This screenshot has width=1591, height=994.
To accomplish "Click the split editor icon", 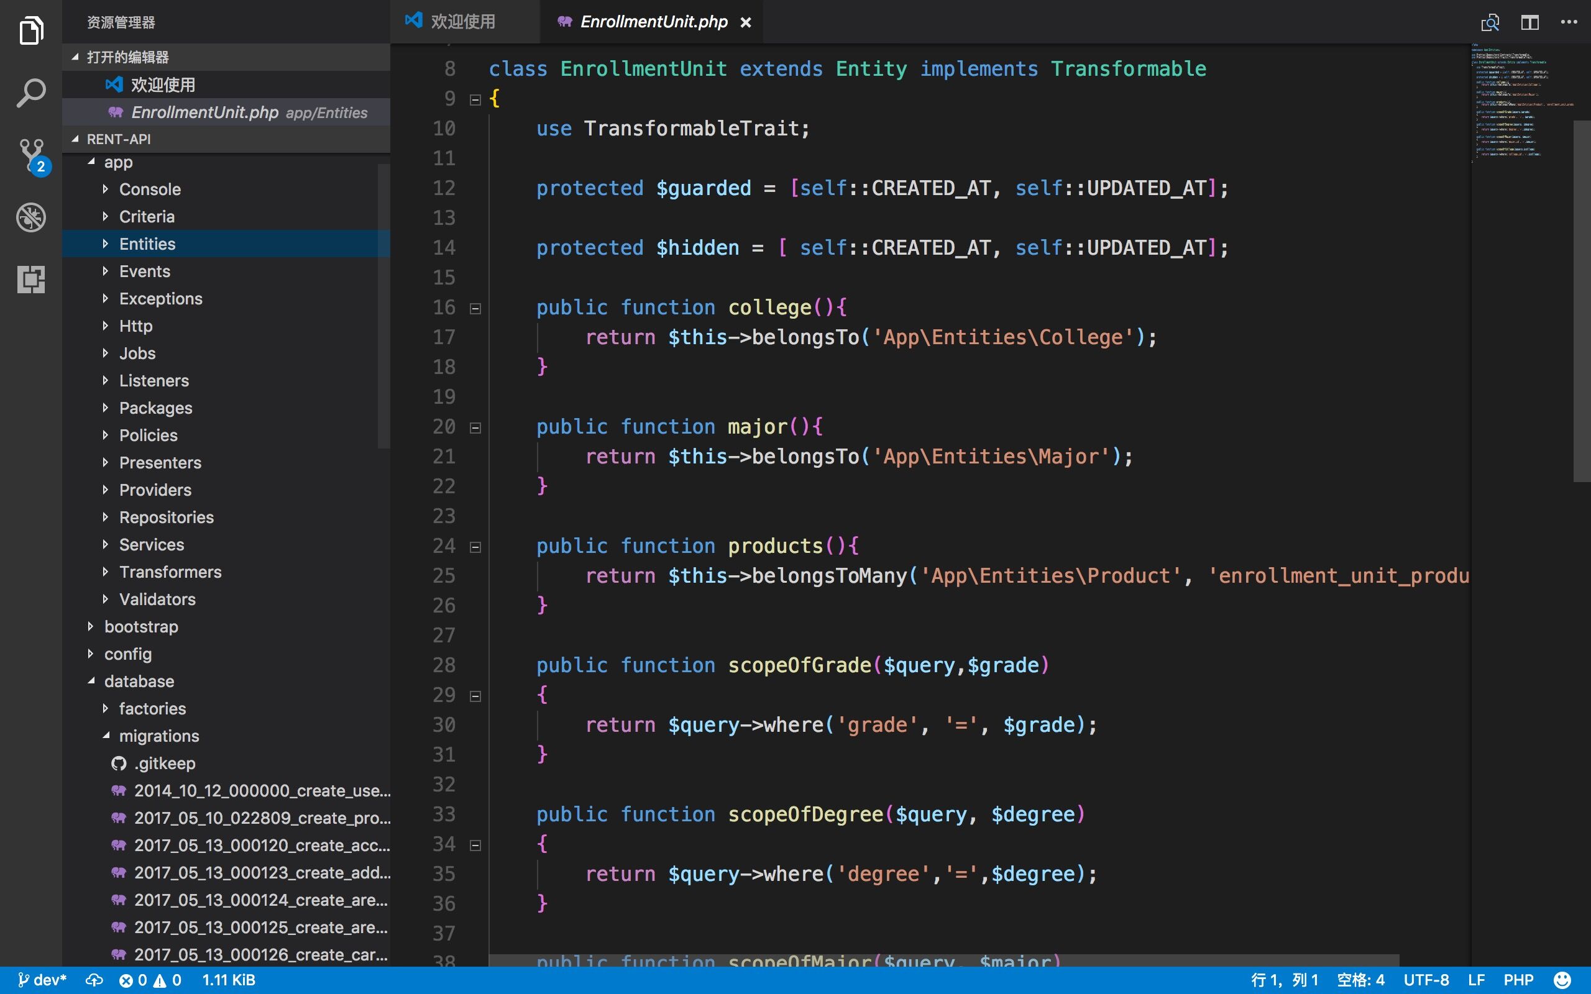I will (x=1530, y=22).
